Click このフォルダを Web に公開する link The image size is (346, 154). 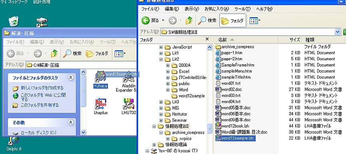(43, 97)
